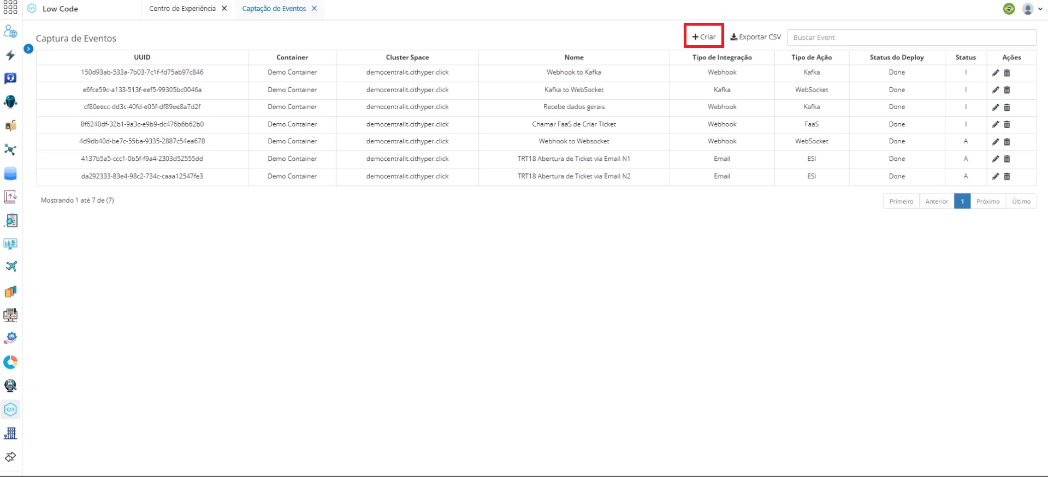Open the desktop computer sidebar icon
The image size is (1048, 477).
click(x=10, y=315)
